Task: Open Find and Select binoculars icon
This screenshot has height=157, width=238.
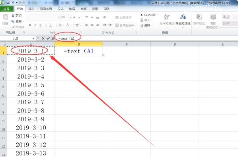Action: tap(183, 17)
